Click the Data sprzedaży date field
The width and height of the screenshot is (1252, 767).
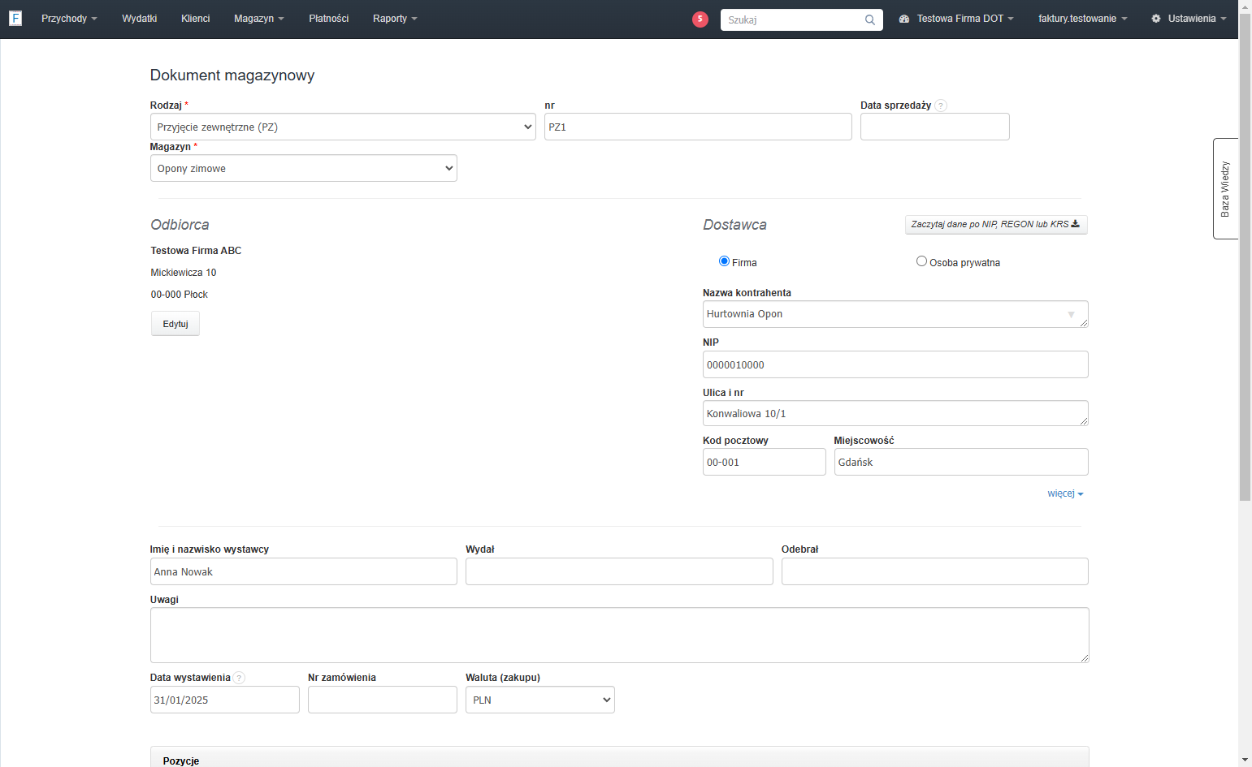tap(934, 127)
